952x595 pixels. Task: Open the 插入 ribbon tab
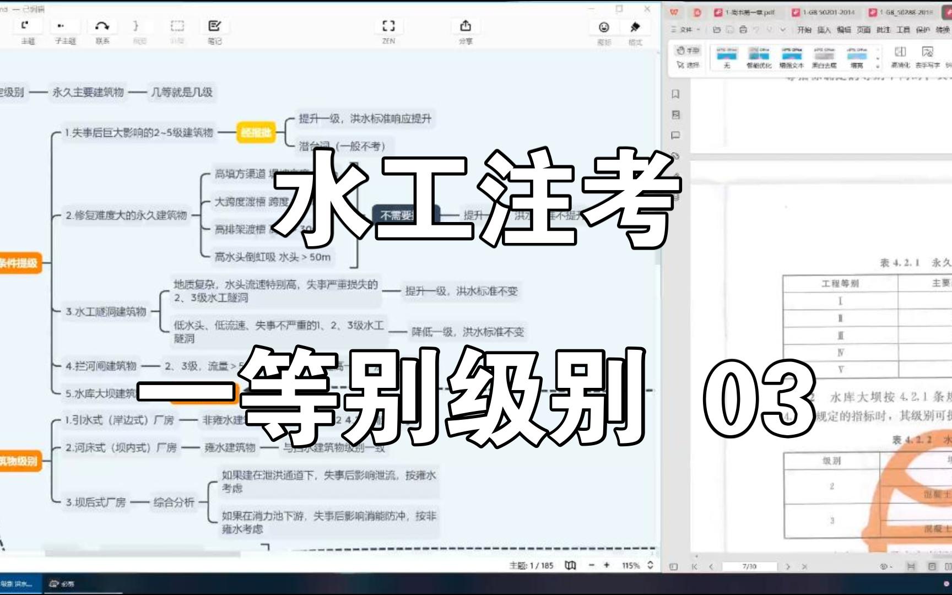pyautogui.click(x=824, y=30)
